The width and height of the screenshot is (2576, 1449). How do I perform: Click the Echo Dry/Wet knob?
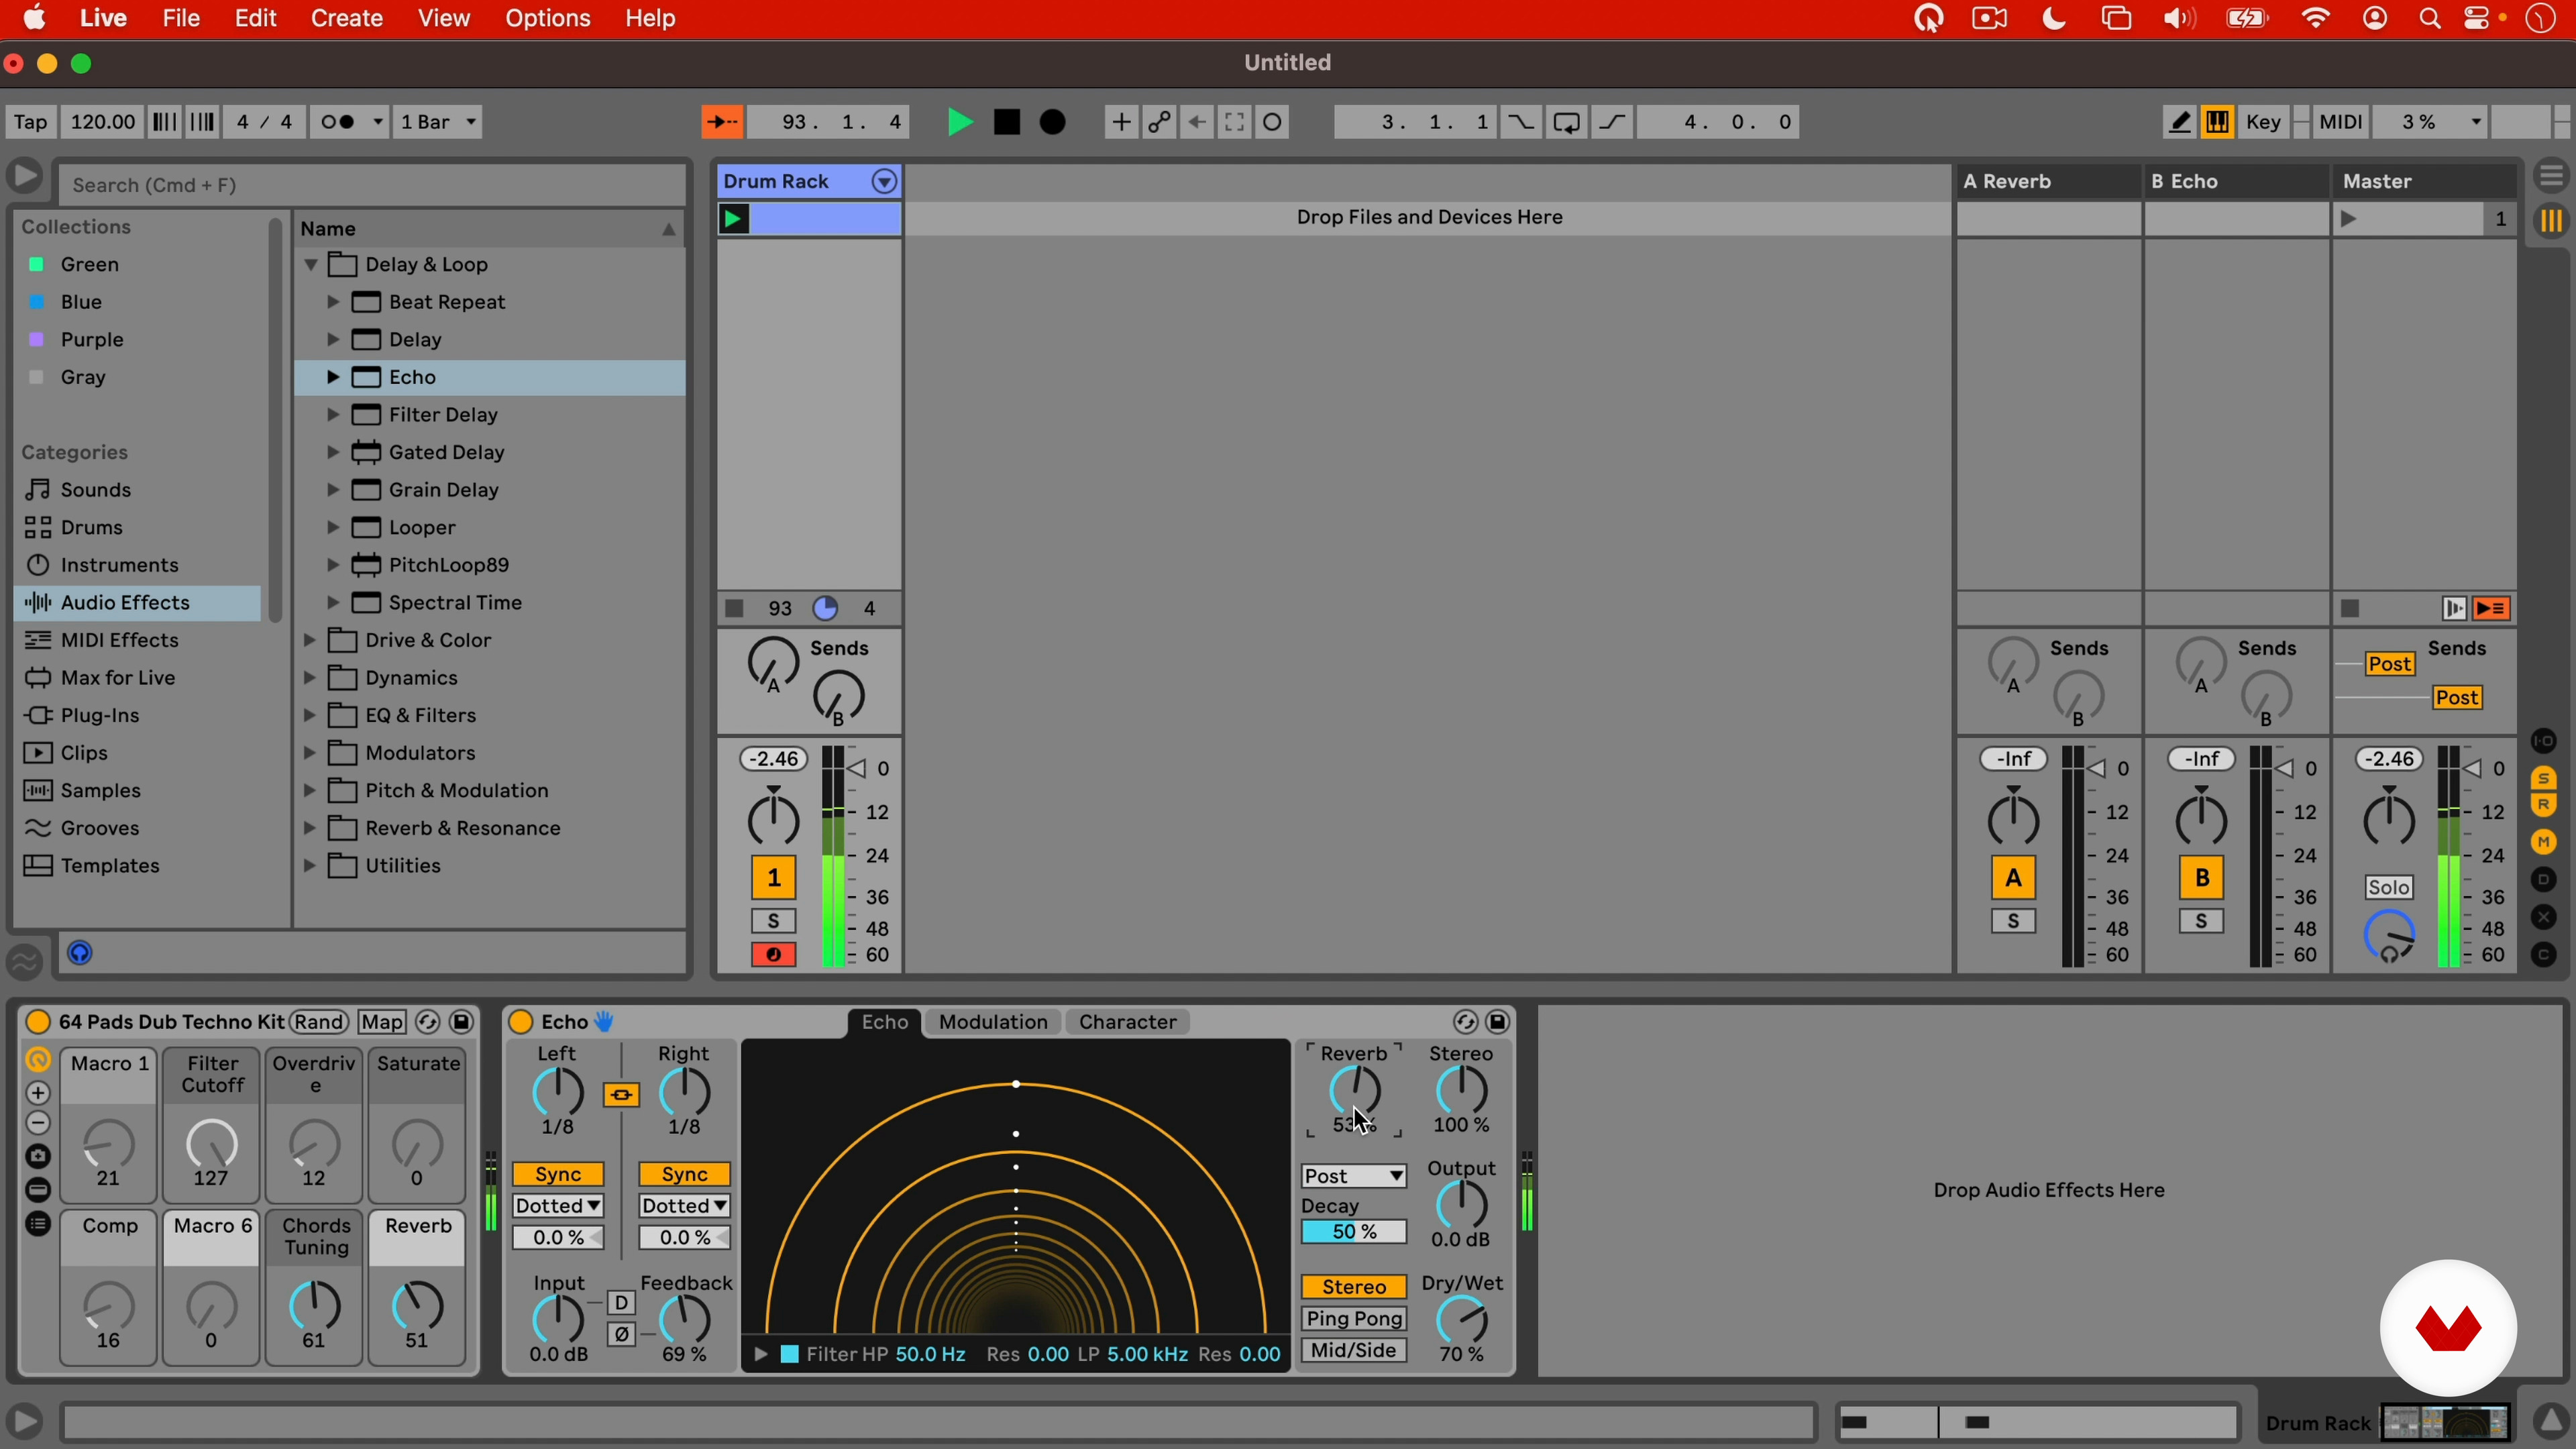click(1461, 1321)
